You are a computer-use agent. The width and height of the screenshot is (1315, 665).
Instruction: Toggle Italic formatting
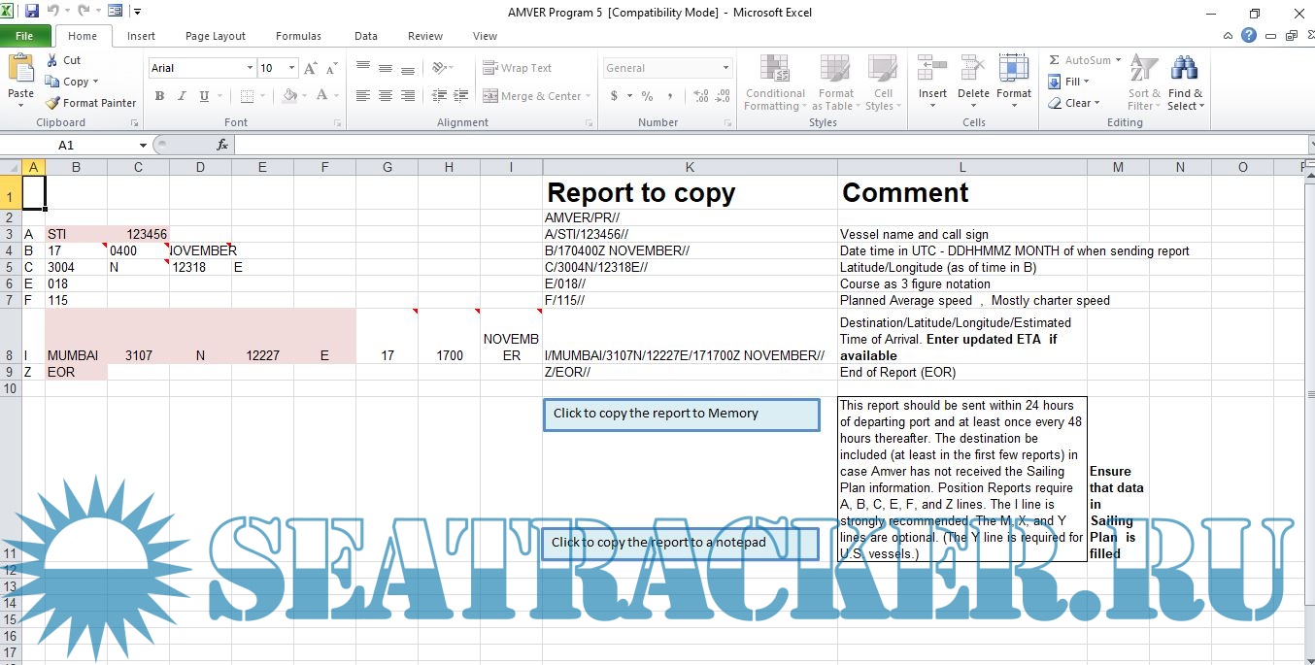coord(182,96)
